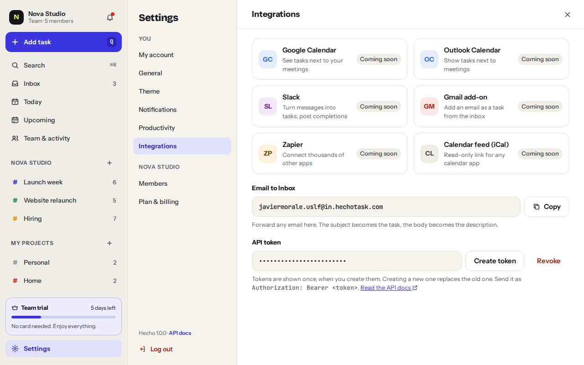Click the NOVA STUDIO sidebar section header
This screenshot has height=365, width=584.
click(31, 163)
